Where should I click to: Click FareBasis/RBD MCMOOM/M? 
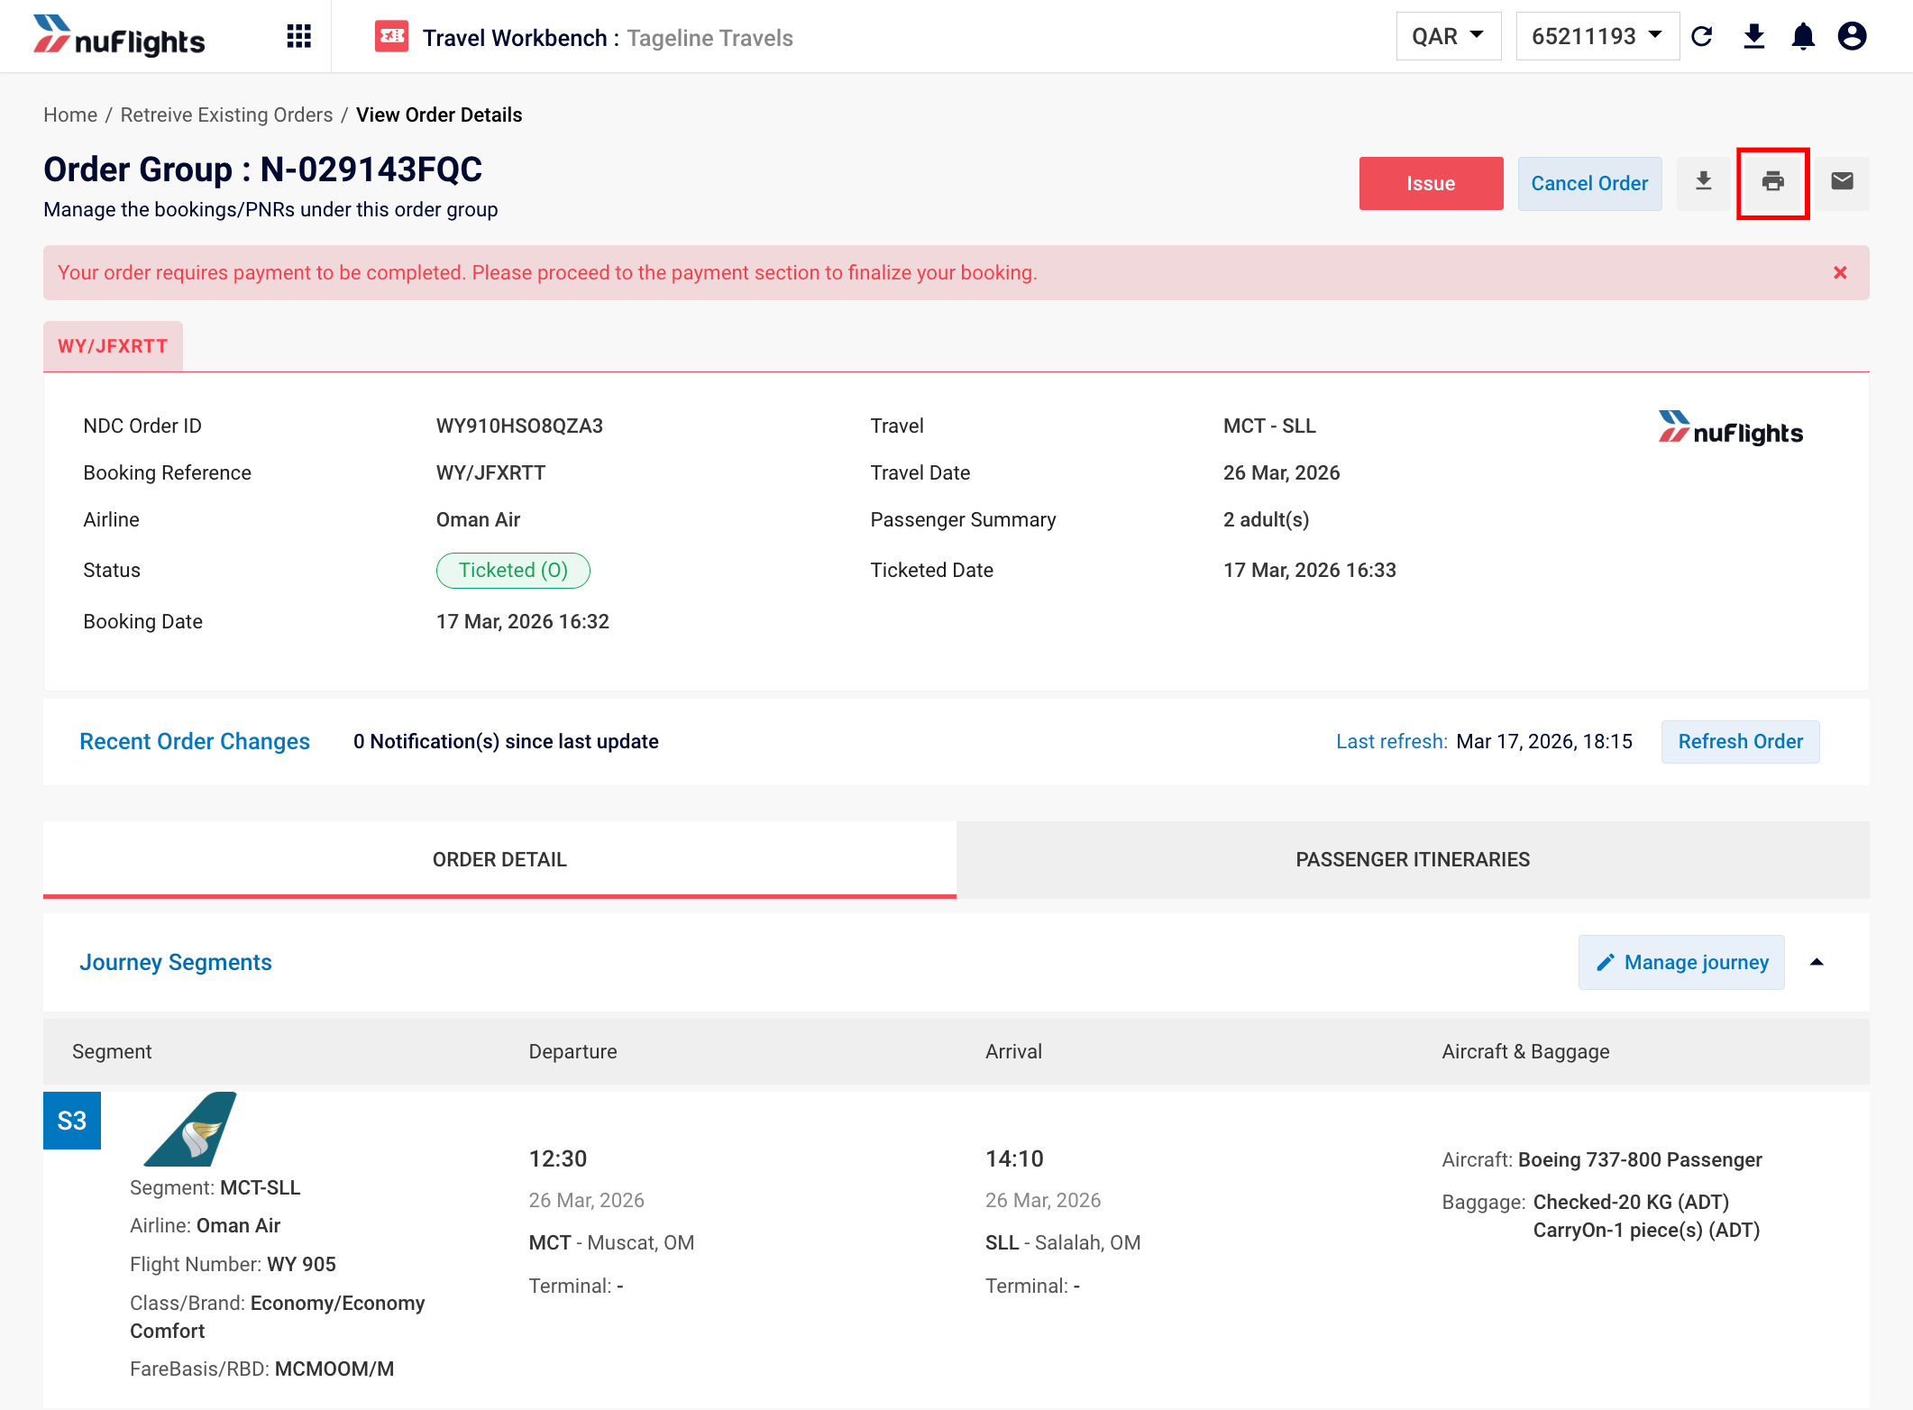tap(261, 1369)
